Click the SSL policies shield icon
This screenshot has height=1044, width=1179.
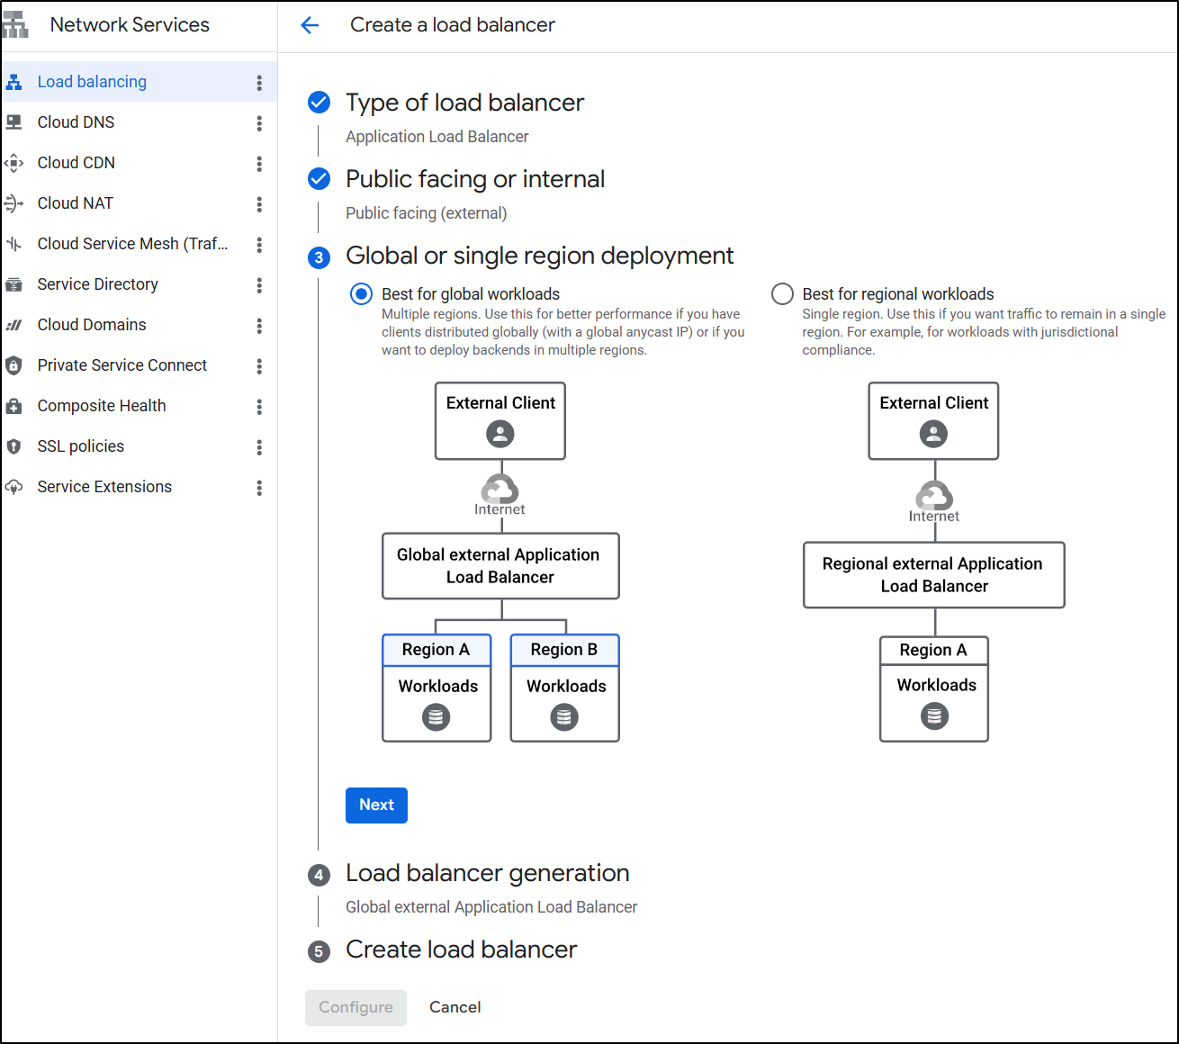click(x=13, y=446)
